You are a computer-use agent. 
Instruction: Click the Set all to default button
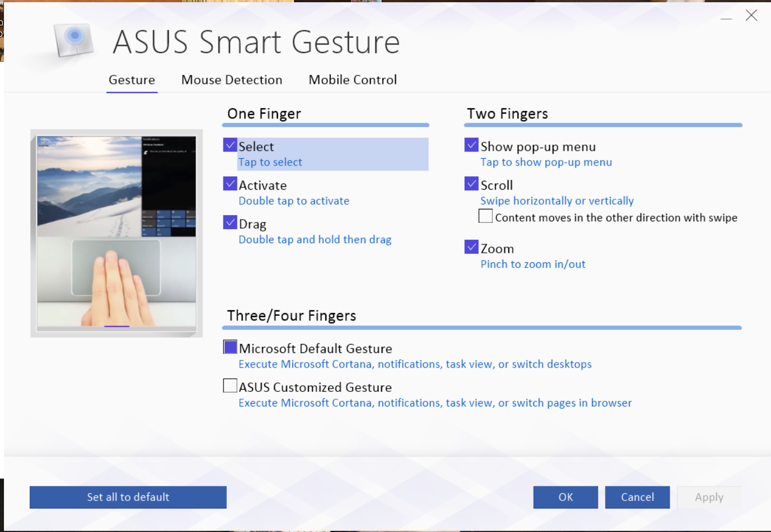pos(128,497)
